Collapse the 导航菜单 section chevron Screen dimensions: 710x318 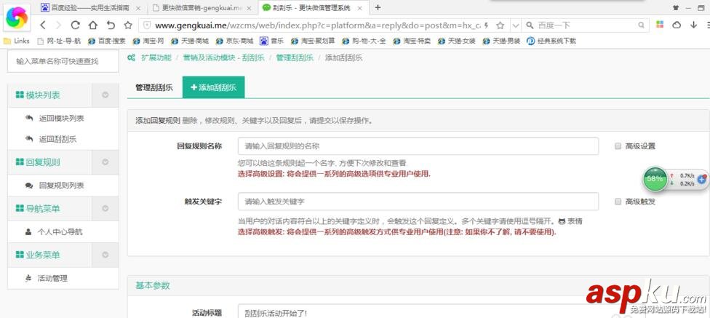(x=105, y=208)
